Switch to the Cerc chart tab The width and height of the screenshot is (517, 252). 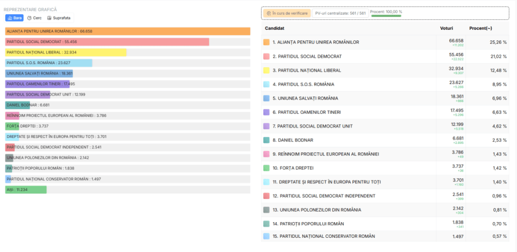34,18
